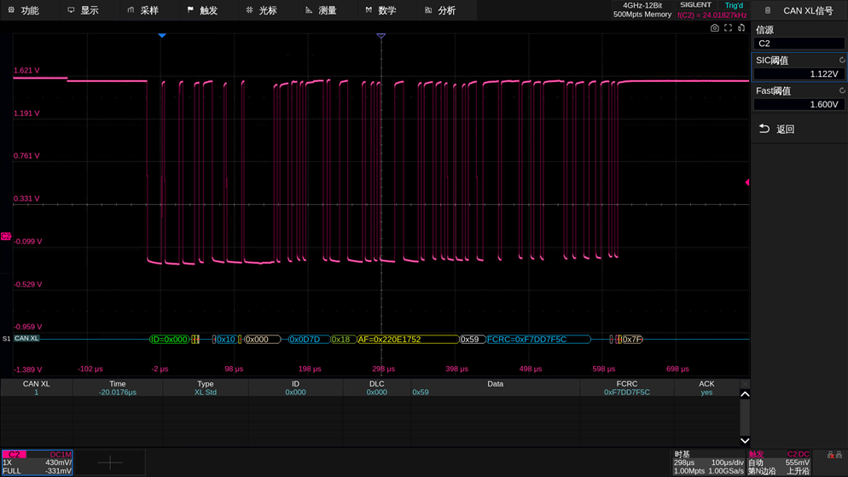Open the 光标 (Cursors) menu
The image size is (848, 477).
(x=262, y=10)
